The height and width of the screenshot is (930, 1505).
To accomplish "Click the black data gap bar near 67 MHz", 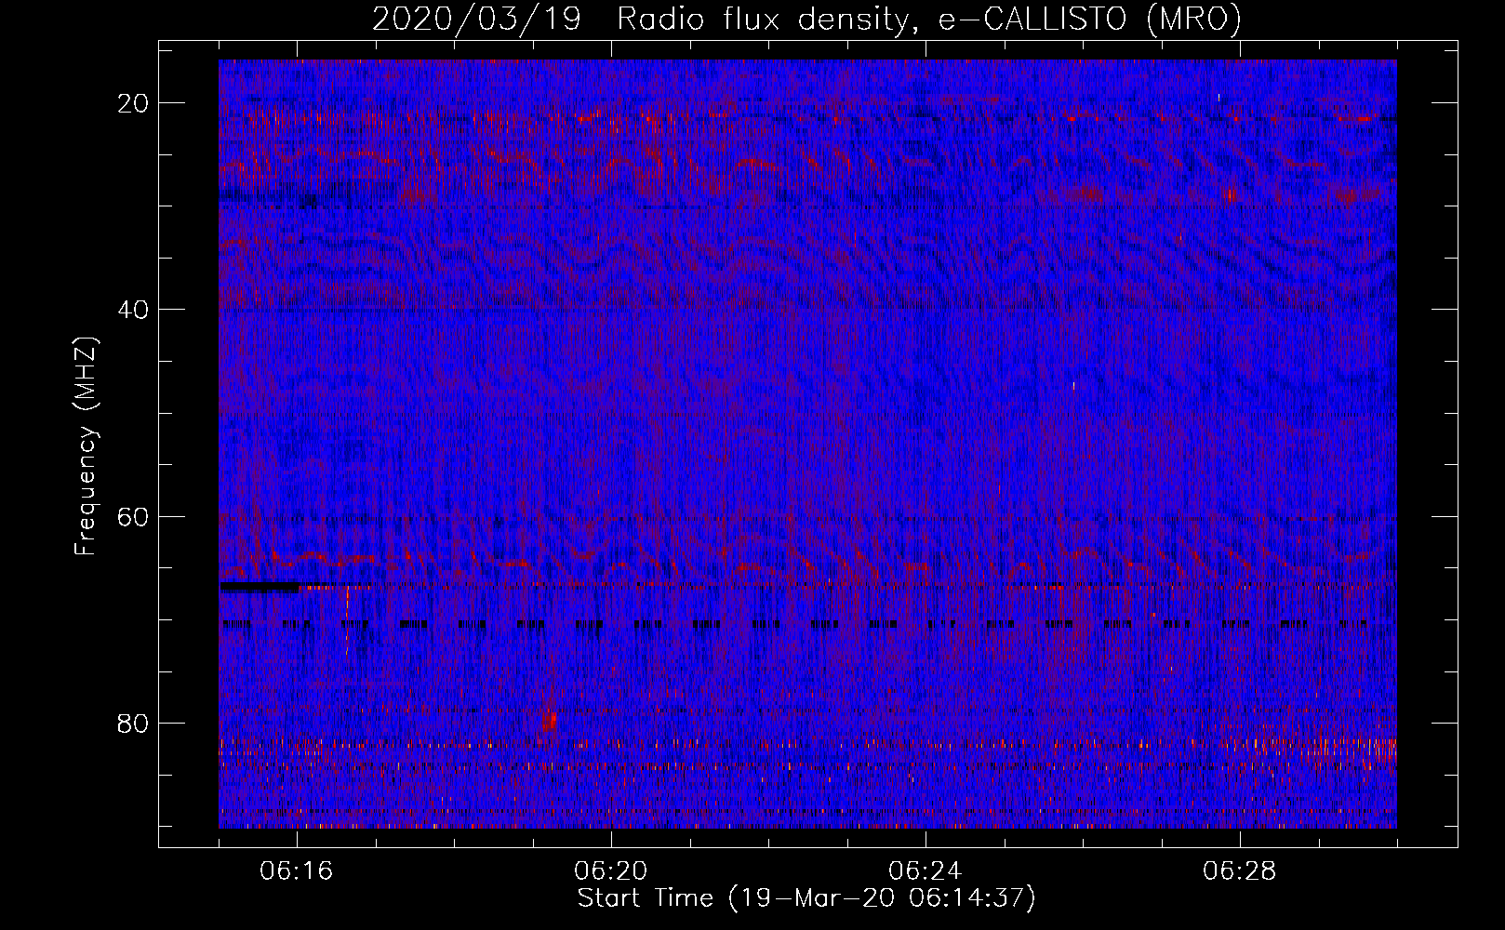I will point(260,587).
